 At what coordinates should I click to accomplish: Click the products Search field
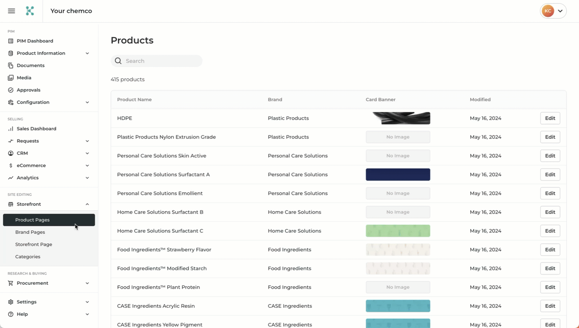pyautogui.click(x=161, y=61)
